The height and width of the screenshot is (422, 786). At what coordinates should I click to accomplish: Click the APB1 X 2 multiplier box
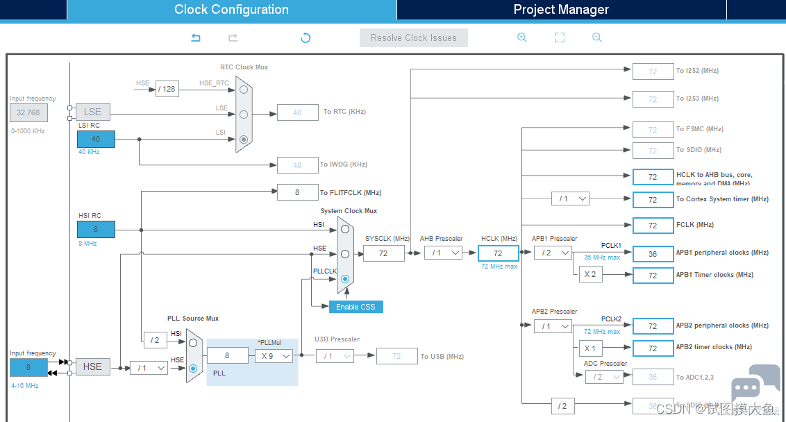pos(590,274)
